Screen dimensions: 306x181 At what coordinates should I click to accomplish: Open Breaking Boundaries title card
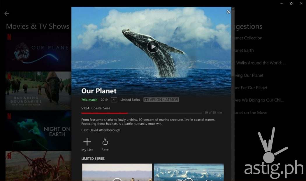point(38,91)
